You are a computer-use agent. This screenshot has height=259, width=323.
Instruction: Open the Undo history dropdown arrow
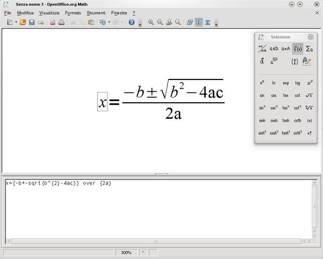point(109,22)
